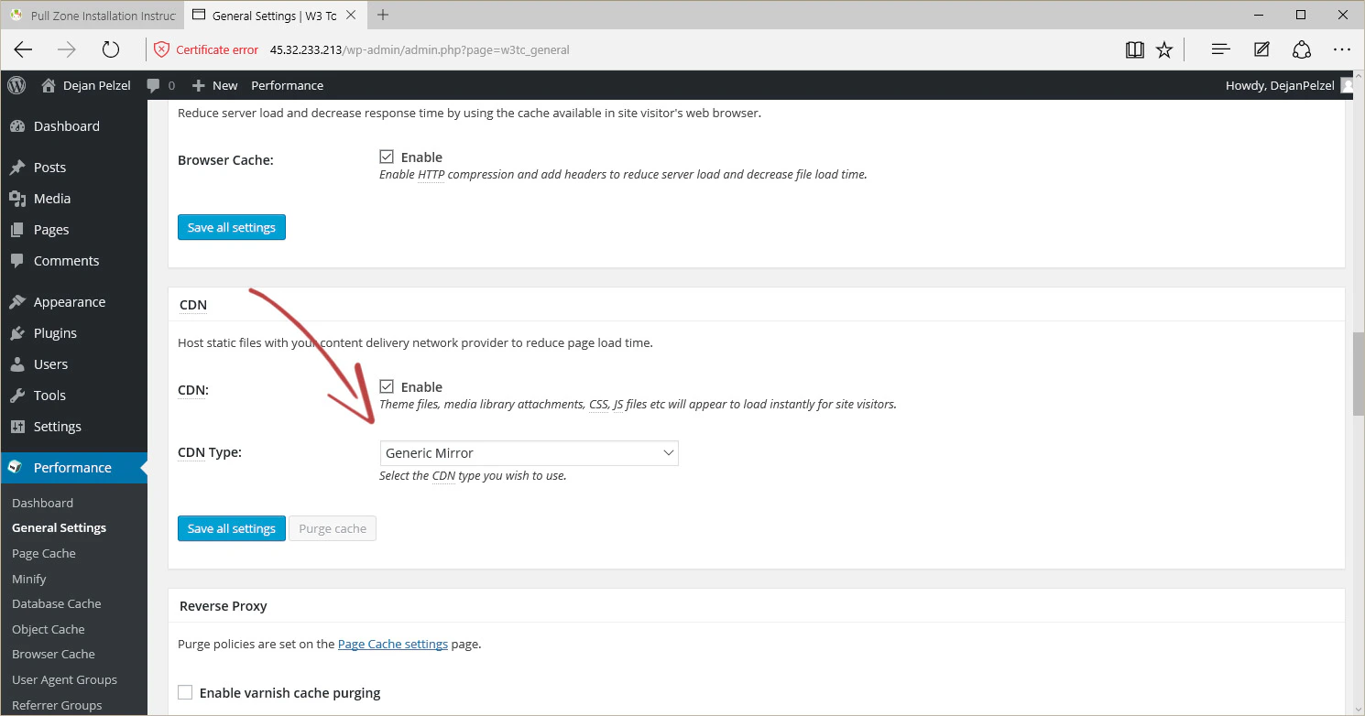Open the Page Cache settings link
The width and height of the screenshot is (1365, 716).
(x=392, y=644)
